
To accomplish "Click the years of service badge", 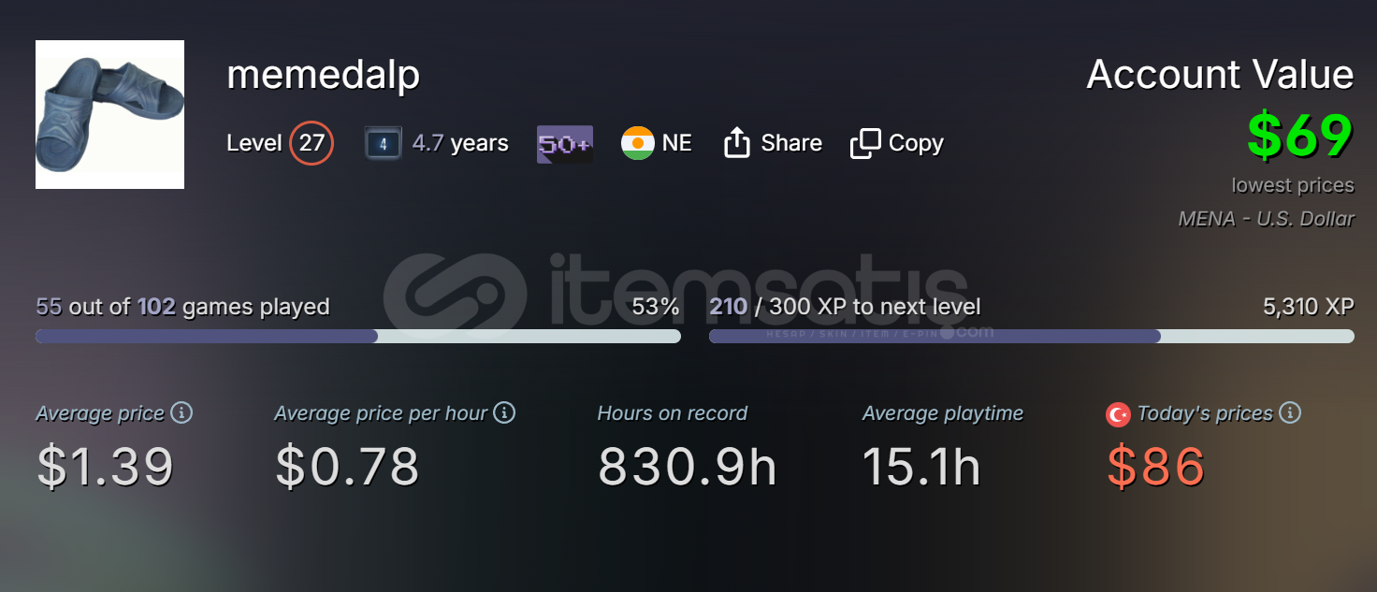I will coord(383,143).
